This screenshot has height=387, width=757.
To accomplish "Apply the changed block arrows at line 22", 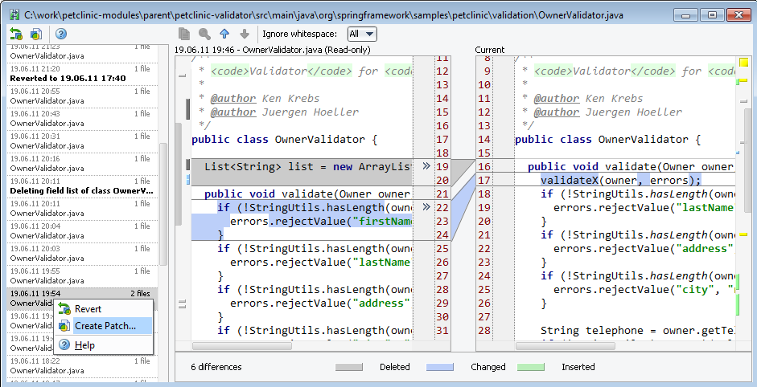I will (426, 207).
